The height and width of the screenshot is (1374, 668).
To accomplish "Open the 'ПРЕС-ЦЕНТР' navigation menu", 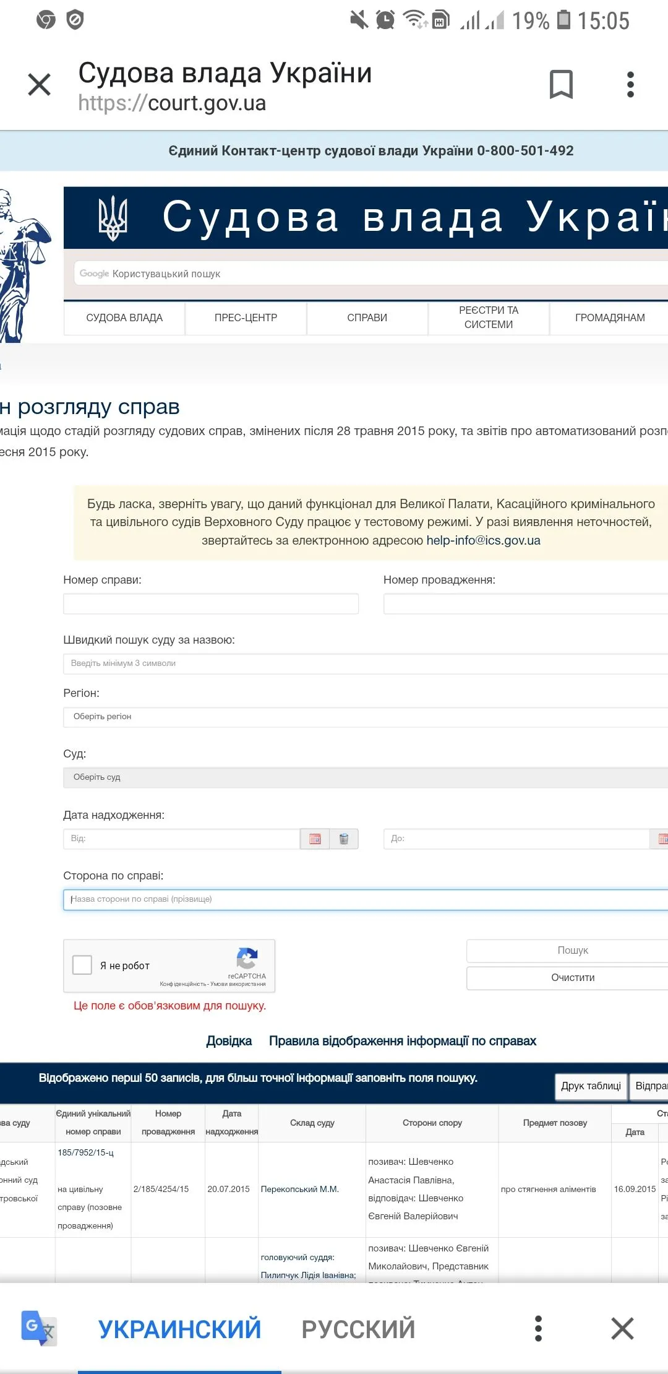I will tap(246, 318).
